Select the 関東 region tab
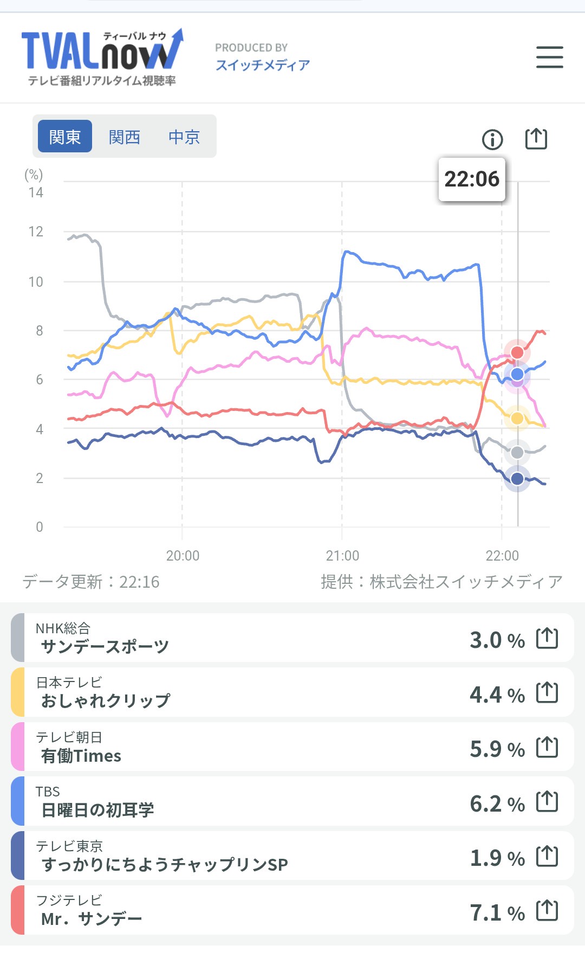The height and width of the screenshot is (958, 585). click(65, 137)
